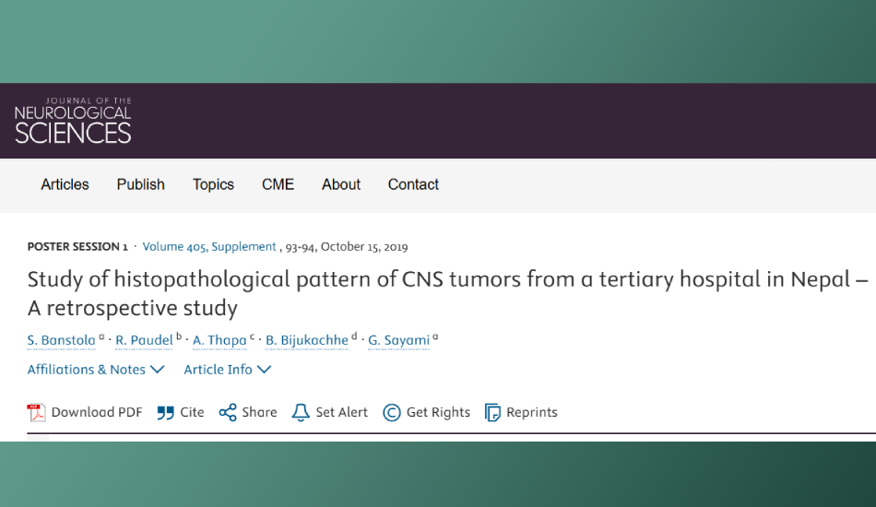
Task: Click the POSTER SESSION 1 label
Action: 77,247
